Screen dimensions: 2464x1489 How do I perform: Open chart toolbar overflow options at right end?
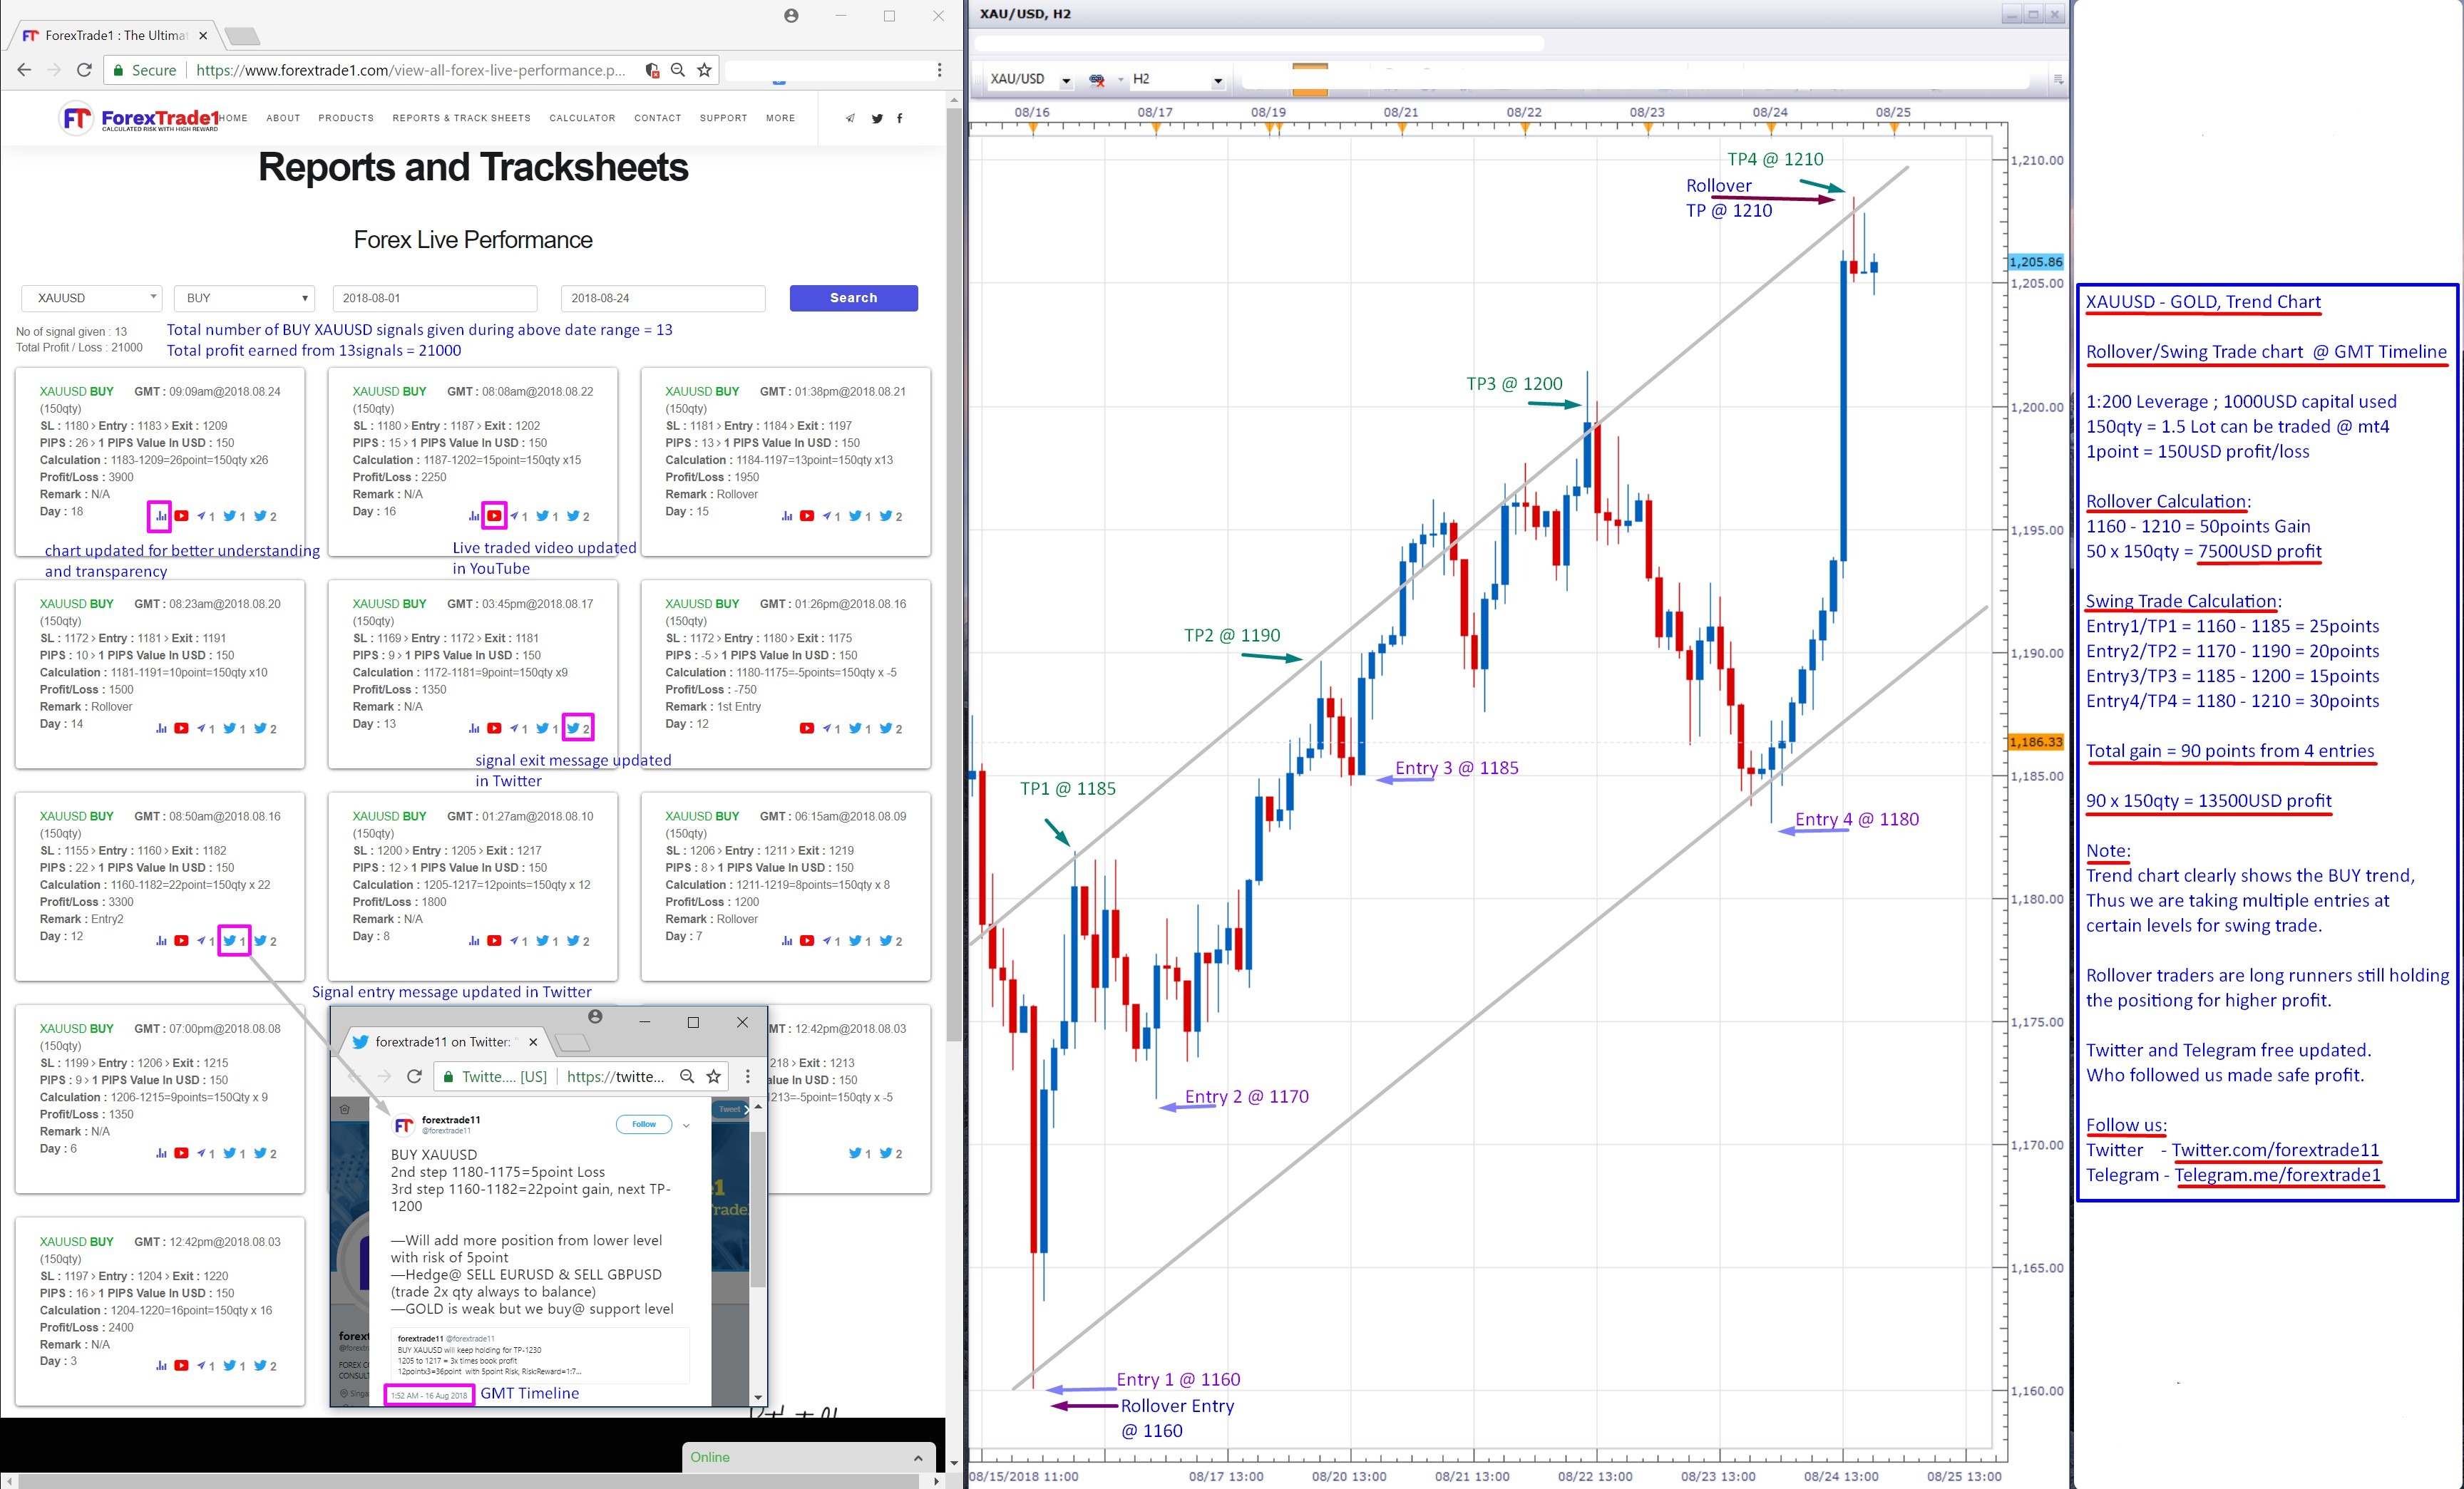coord(2058,79)
